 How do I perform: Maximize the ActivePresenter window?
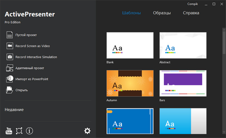(x=214, y=4)
